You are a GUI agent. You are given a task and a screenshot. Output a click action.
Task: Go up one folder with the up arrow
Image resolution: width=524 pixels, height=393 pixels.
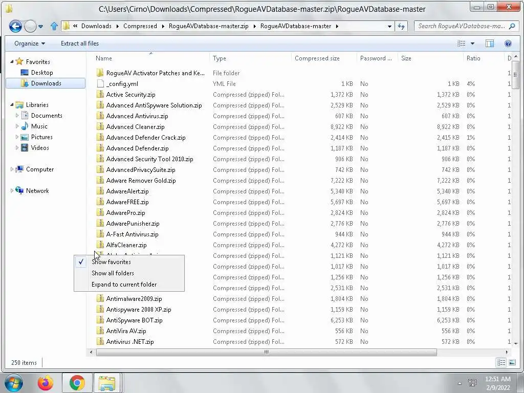click(x=54, y=26)
